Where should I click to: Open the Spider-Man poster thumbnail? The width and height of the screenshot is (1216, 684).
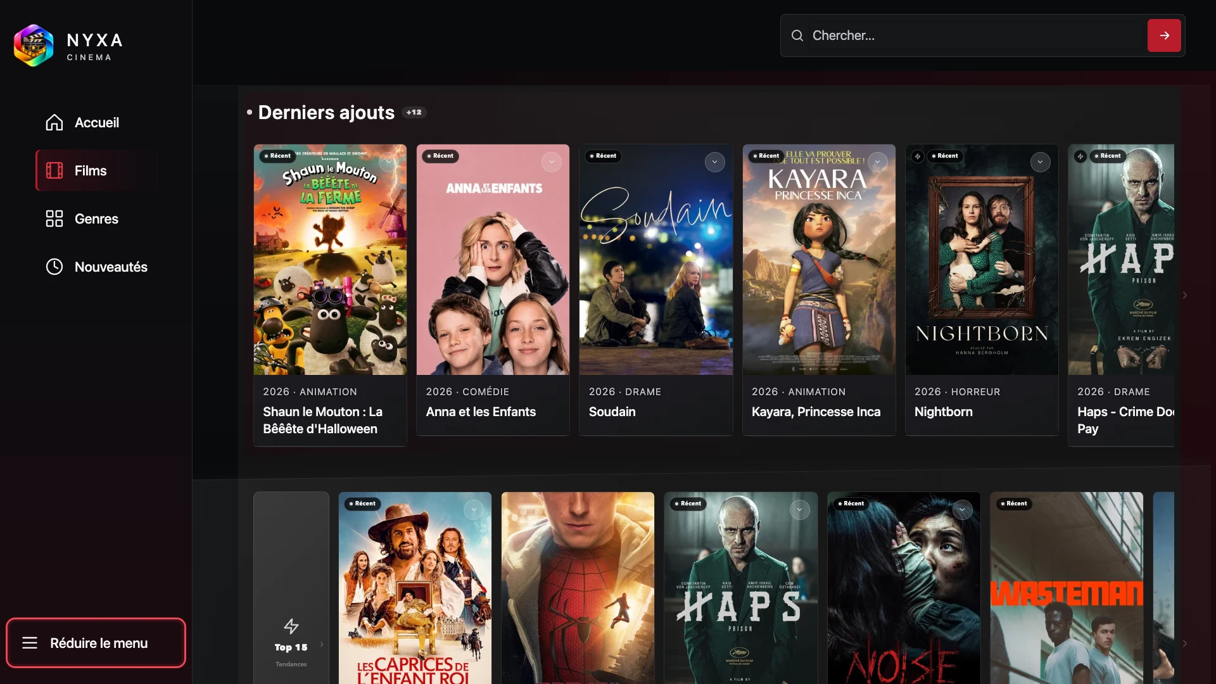(x=578, y=588)
